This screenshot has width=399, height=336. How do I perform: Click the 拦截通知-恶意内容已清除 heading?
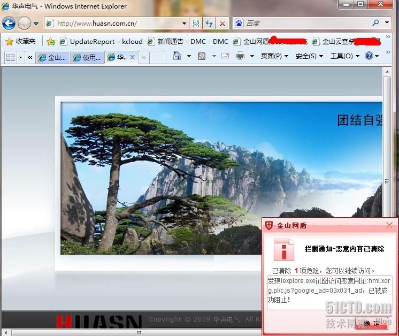pyautogui.click(x=344, y=249)
